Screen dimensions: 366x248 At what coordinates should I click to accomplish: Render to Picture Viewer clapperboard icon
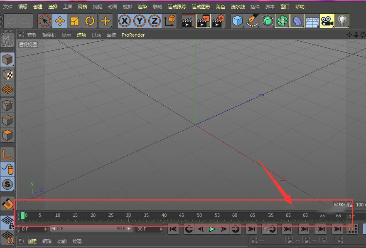pos(203,21)
